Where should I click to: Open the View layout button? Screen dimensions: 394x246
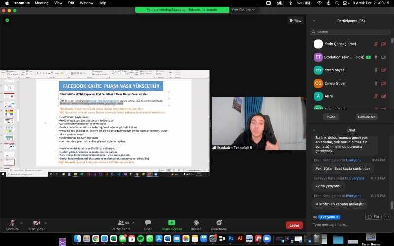[295, 20]
